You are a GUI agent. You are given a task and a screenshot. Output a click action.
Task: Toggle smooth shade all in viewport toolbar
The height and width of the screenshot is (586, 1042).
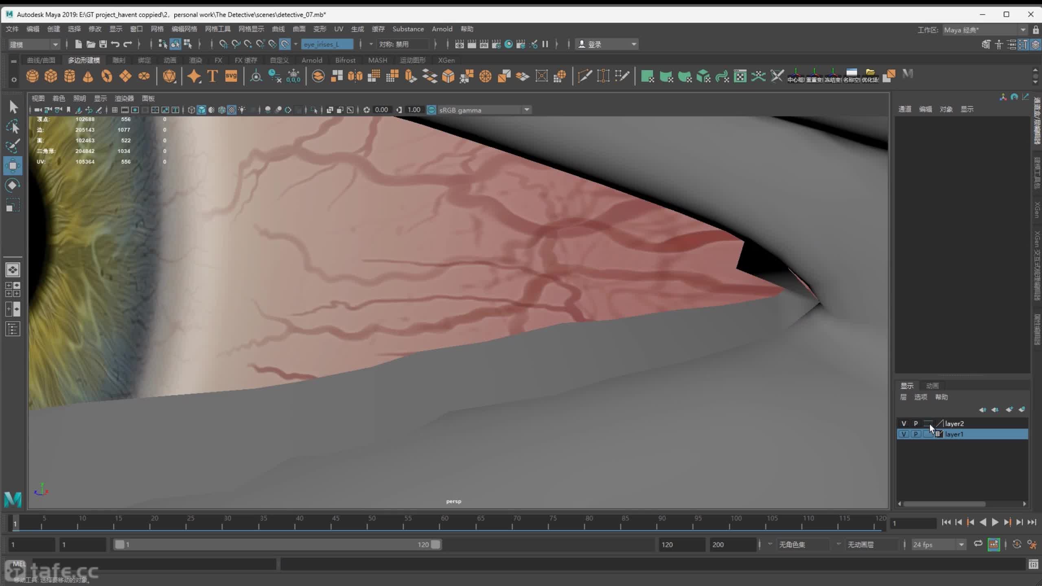coord(201,110)
